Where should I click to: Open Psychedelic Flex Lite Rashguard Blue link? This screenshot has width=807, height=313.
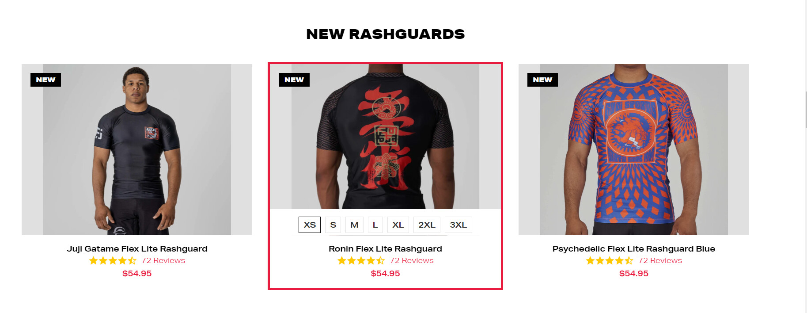(x=633, y=249)
